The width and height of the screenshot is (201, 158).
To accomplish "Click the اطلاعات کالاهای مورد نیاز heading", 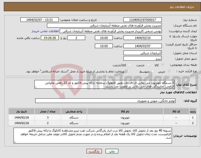I will pos(178,92).
